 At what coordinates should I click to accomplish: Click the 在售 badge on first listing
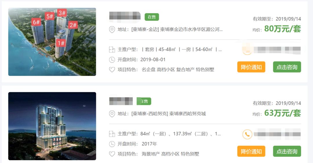[152, 17]
